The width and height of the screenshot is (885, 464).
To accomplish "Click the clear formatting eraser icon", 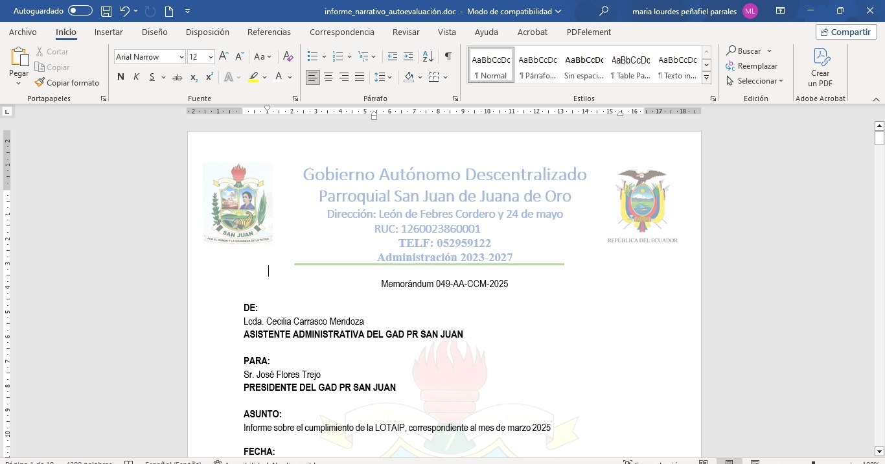I will click(x=288, y=57).
